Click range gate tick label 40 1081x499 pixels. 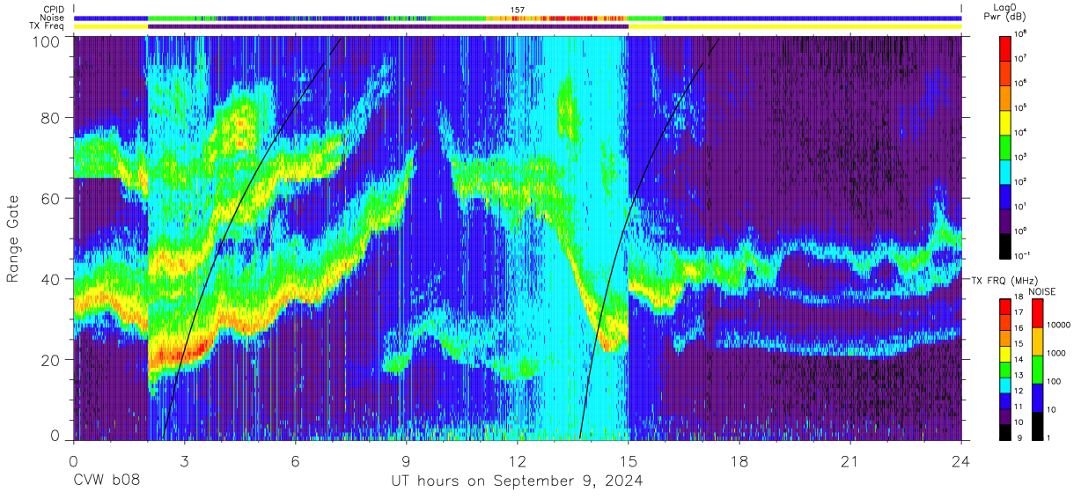click(x=52, y=279)
